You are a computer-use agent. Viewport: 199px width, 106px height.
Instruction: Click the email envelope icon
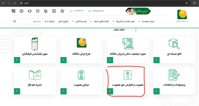(90, 11)
